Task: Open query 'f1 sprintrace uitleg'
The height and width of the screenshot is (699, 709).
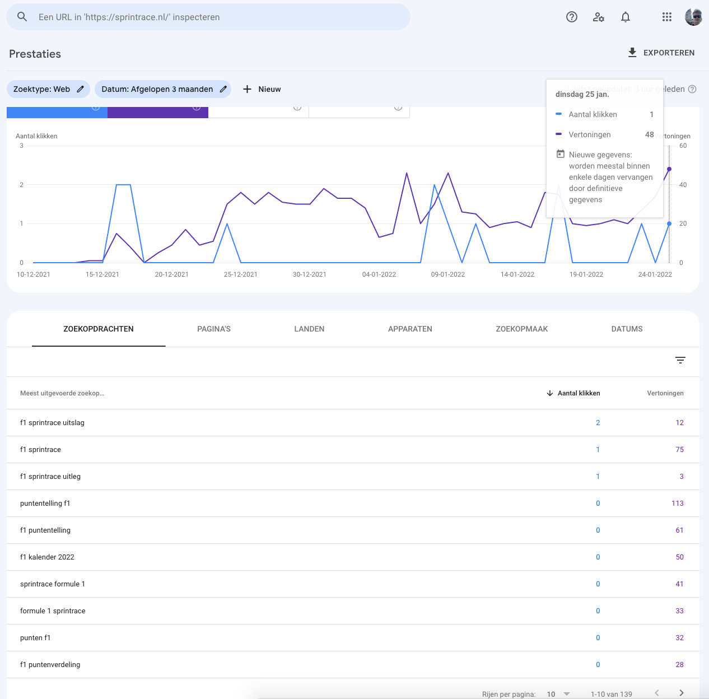Action: point(353,477)
